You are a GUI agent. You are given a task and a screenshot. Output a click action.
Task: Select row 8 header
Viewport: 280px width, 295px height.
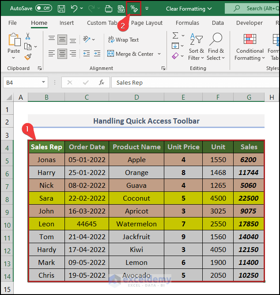click(7, 199)
